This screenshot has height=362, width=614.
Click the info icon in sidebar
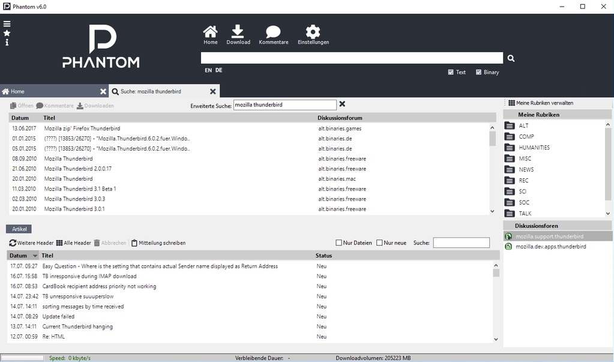pos(7,42)
